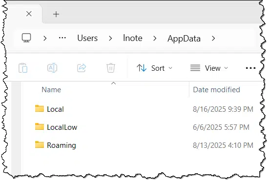The height and width of the screenshot is (183, 270).
Task: Select the LocalLow folder icon
Action: tap(40, 126)
